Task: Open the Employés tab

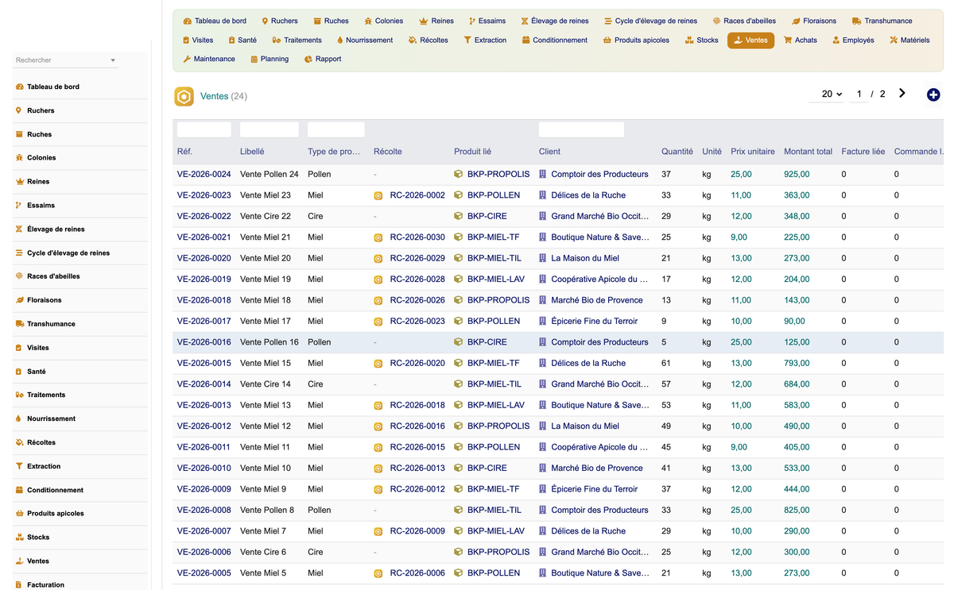Action: (x=853, y=40)
